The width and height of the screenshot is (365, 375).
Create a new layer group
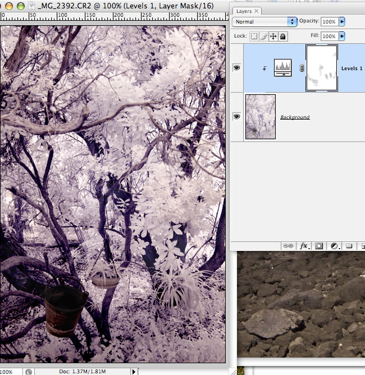(x=349, y=246)
